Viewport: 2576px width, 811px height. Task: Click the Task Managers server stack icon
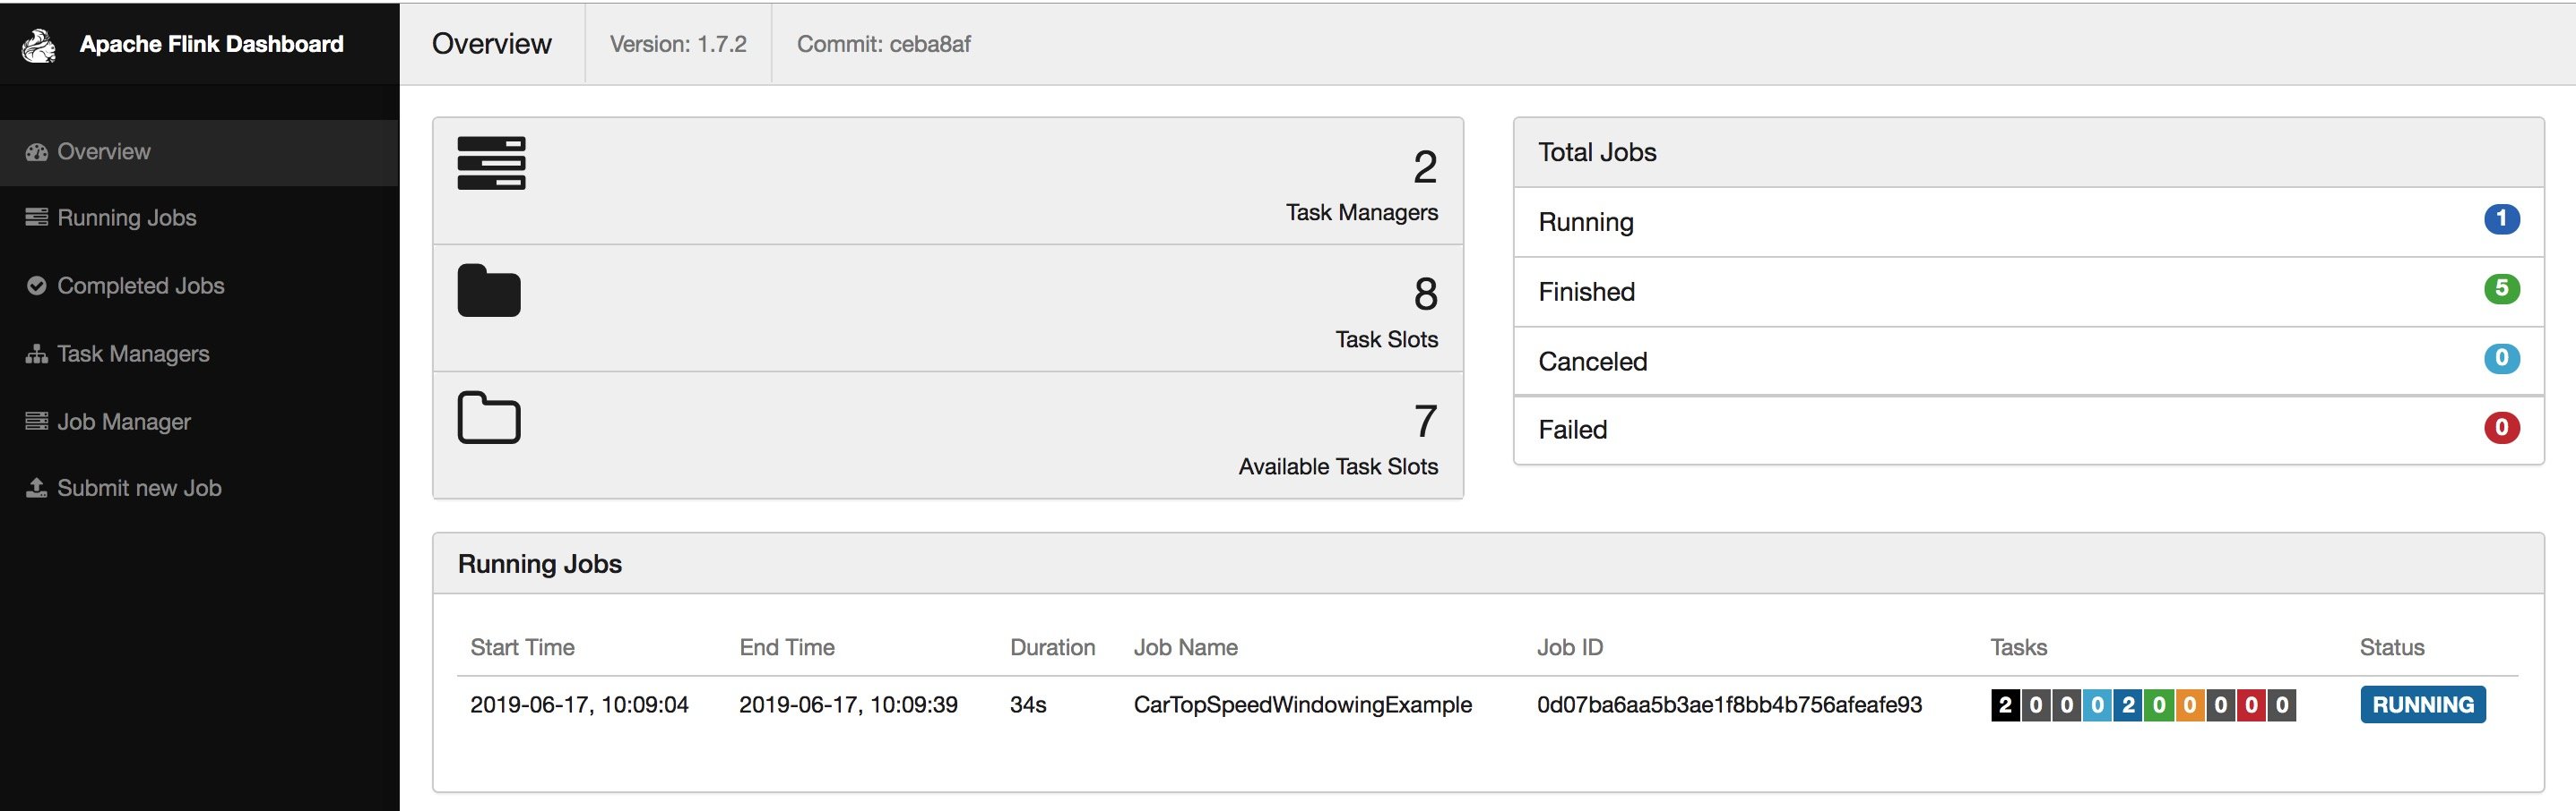tap(489, 163)
